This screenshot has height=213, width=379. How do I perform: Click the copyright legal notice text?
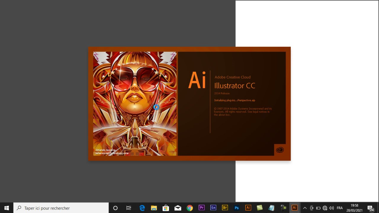[x=243, y=112]
